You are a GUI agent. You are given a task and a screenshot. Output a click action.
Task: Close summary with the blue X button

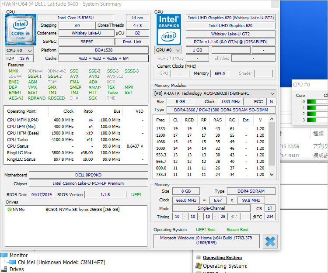pyautogui.click(x=270, y=242)
